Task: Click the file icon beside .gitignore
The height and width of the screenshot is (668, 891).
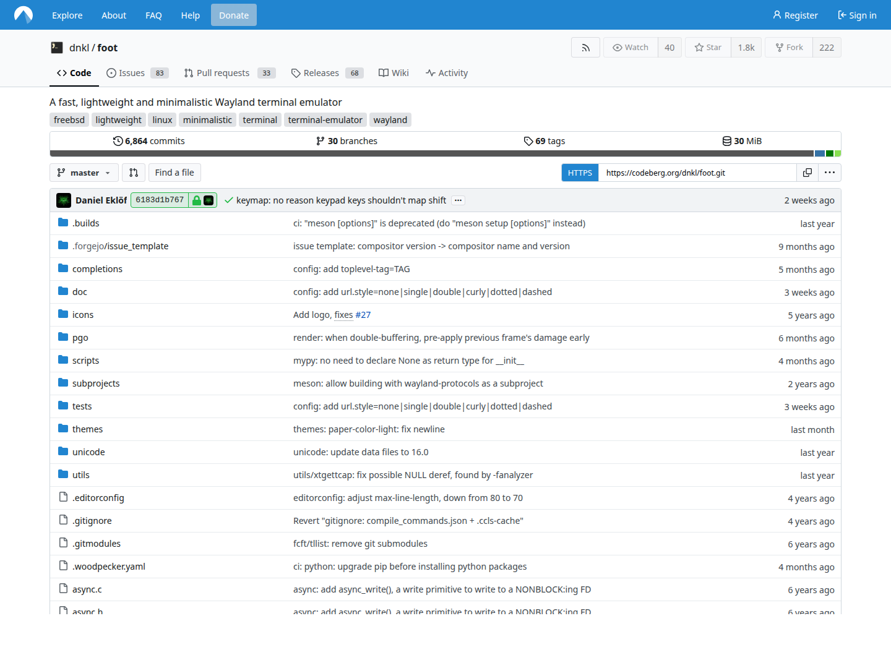Action: (x=63, y=520)
